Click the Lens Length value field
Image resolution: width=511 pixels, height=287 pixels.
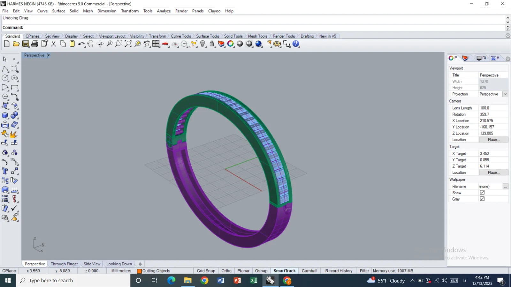[493, 108]
